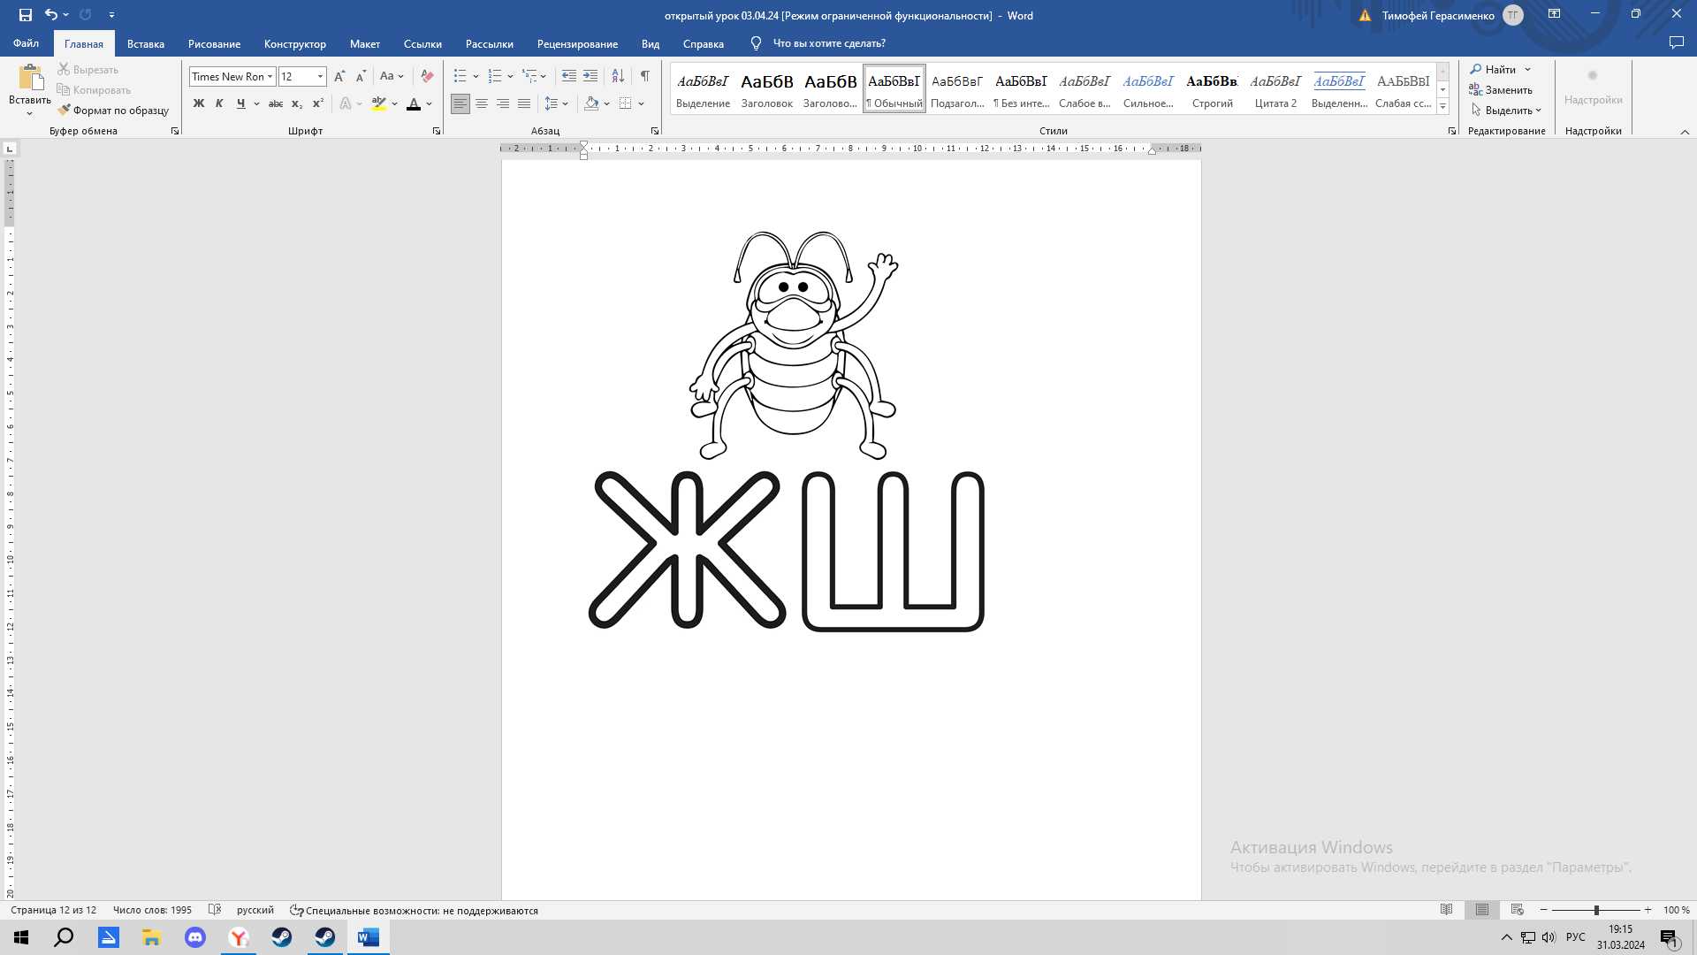Click the Shading paint bucket icon

[591, 103]
